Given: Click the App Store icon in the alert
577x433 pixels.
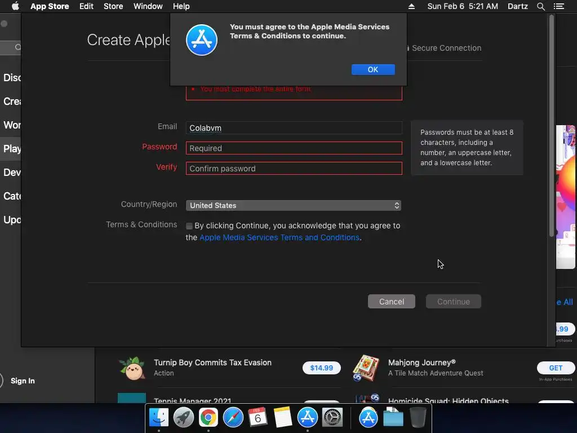Looking at the screenshot, I should (202, 40).
